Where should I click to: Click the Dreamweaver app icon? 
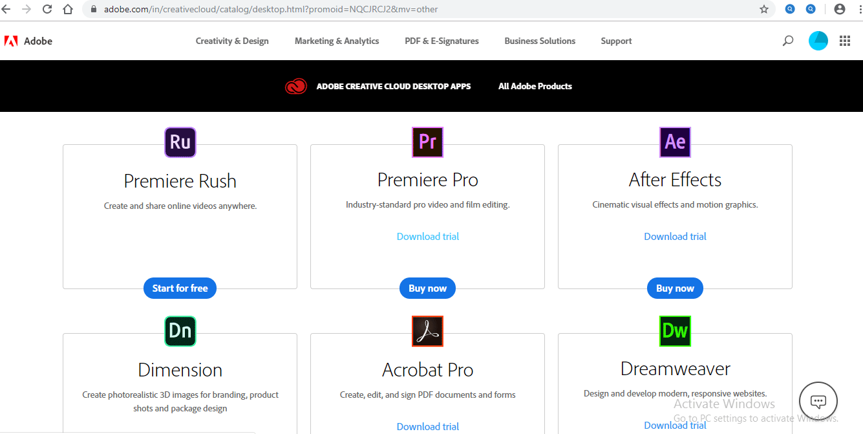pyautogui.click(x=675, y=331)
